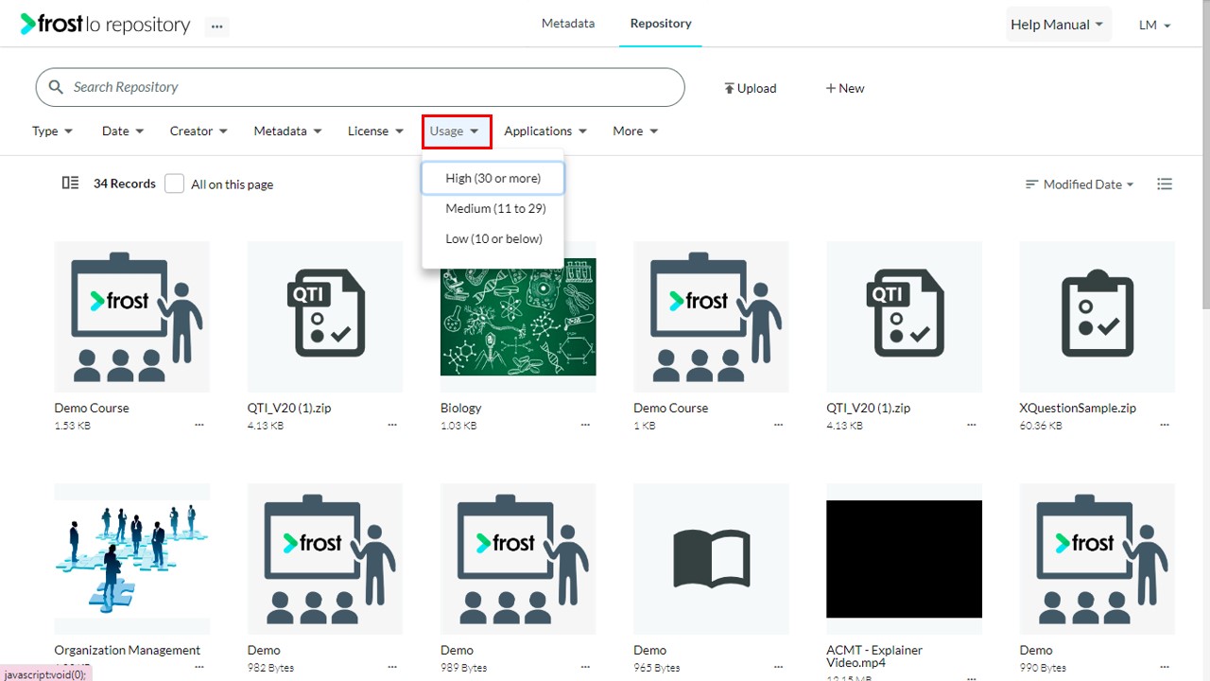This screenshot has height=681, width=1210.
Task: Expand the License filter dropdown
Action: point(375,131)
